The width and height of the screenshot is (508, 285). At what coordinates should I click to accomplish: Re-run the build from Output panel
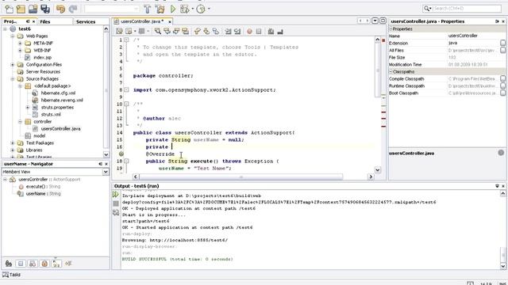[x=116, y=195]
